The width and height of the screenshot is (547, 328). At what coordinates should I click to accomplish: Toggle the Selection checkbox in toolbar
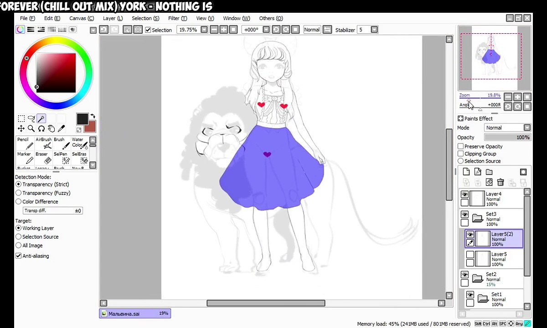(x=148, y=30)
